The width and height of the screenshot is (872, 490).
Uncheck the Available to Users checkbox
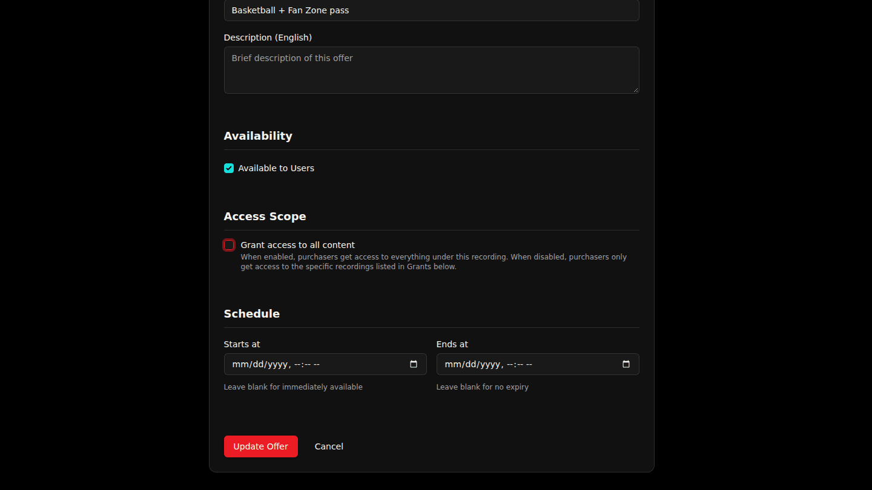pyautogui.click(x=229, y=168)
